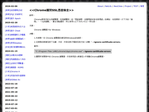Click the gray chrome.exe example code block
The width and height of the screenshot is (149, 112).
[x=73, y=51]
